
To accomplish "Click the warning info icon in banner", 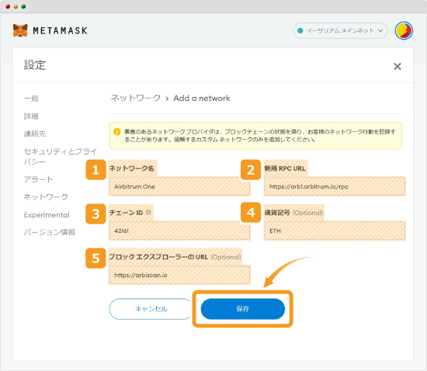I will point(116,132).
